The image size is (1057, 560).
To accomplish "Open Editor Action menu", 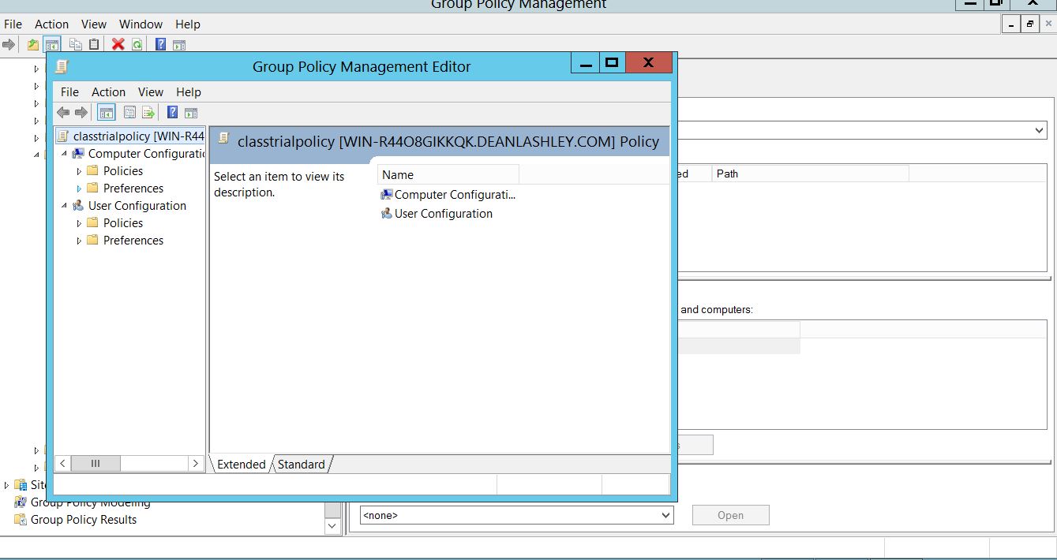I will pos(108,92).
